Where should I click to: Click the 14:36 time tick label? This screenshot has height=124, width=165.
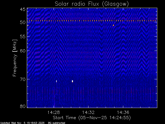coord(123,112)
